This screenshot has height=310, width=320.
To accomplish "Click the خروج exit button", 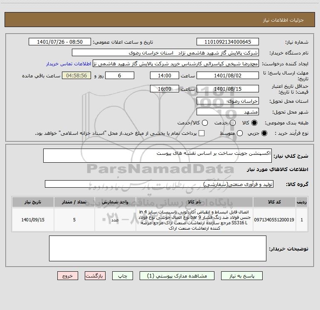I will tap(68, 276).
